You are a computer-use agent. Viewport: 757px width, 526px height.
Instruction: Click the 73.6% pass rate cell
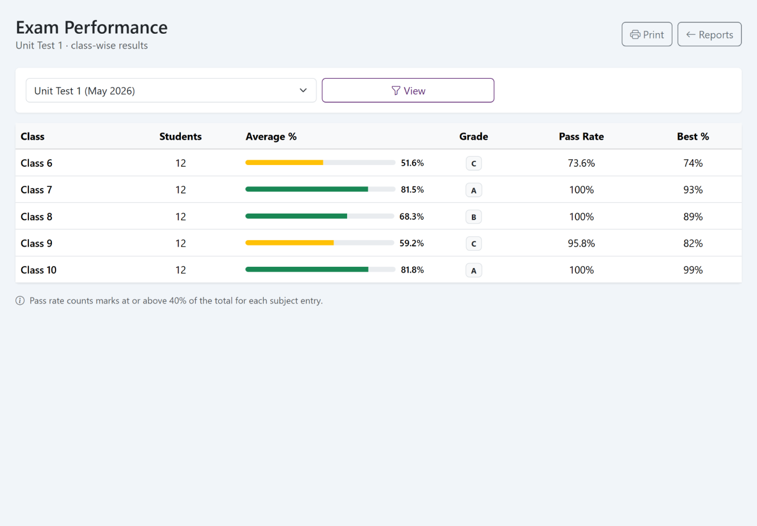pyautogui.click(x=581, y=163)
